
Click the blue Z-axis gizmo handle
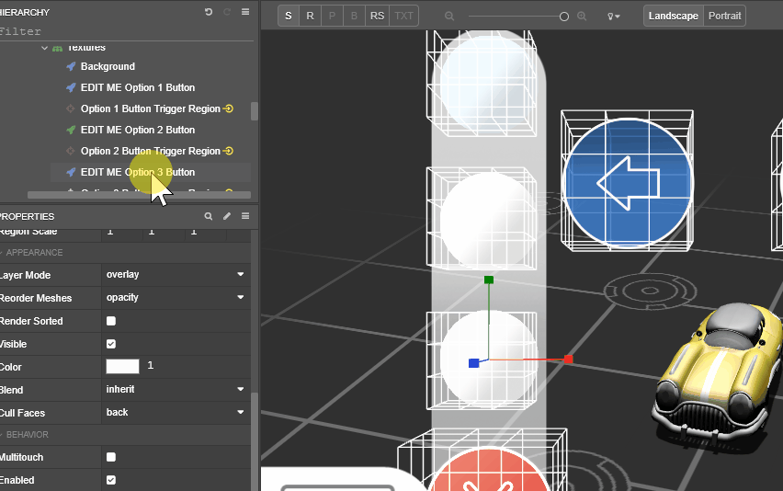tap(474, 363)
